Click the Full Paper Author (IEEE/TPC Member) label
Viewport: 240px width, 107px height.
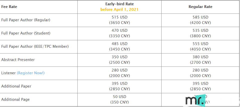pyautogui.click(x=35, y=46)
